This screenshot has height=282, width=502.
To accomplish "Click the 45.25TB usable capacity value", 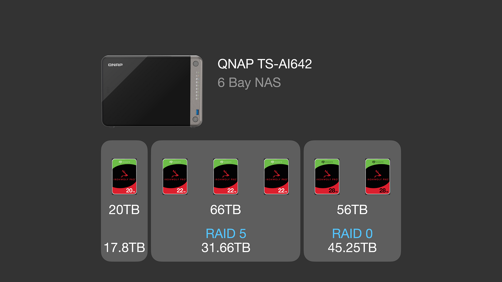I will point(352,248).
